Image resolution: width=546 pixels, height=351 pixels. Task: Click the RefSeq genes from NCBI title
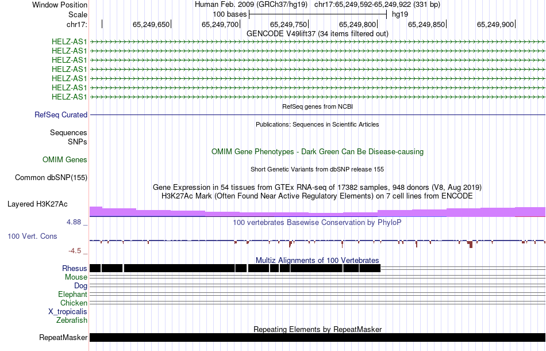pyautogui.click(x=317, y=106)
